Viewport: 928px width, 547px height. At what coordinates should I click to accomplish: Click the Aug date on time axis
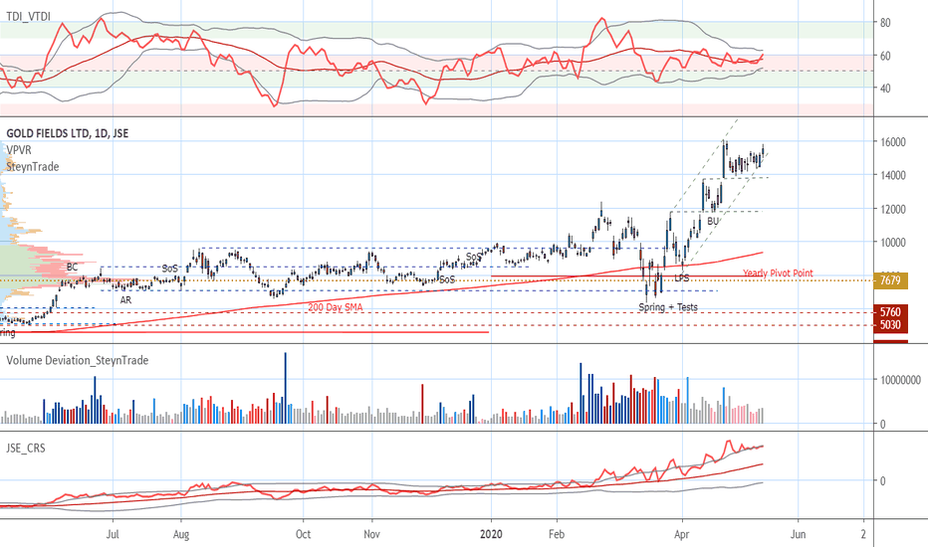pos(181,535)
